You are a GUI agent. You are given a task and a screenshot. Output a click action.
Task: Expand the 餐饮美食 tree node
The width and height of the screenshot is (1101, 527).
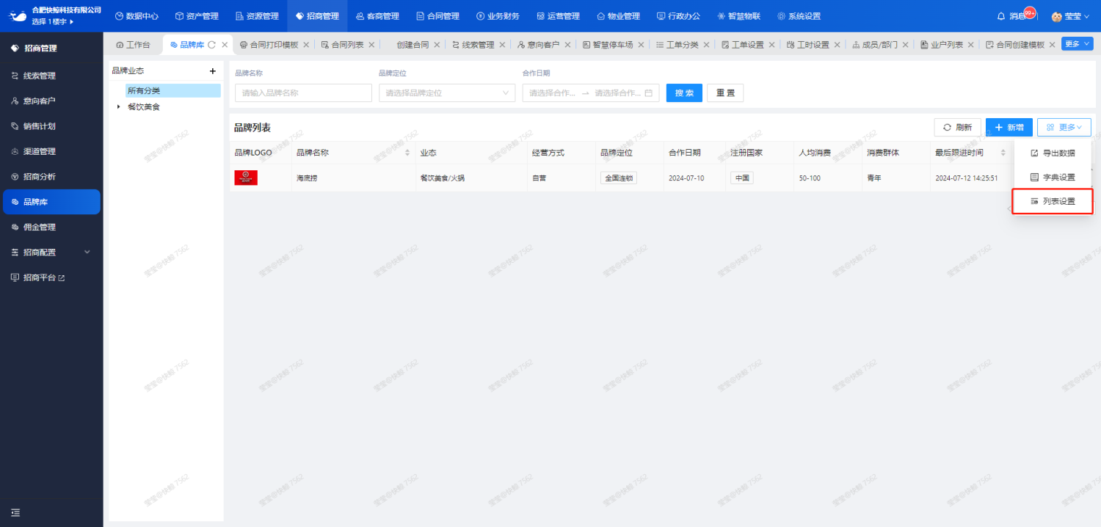click(x=119, y=107)
